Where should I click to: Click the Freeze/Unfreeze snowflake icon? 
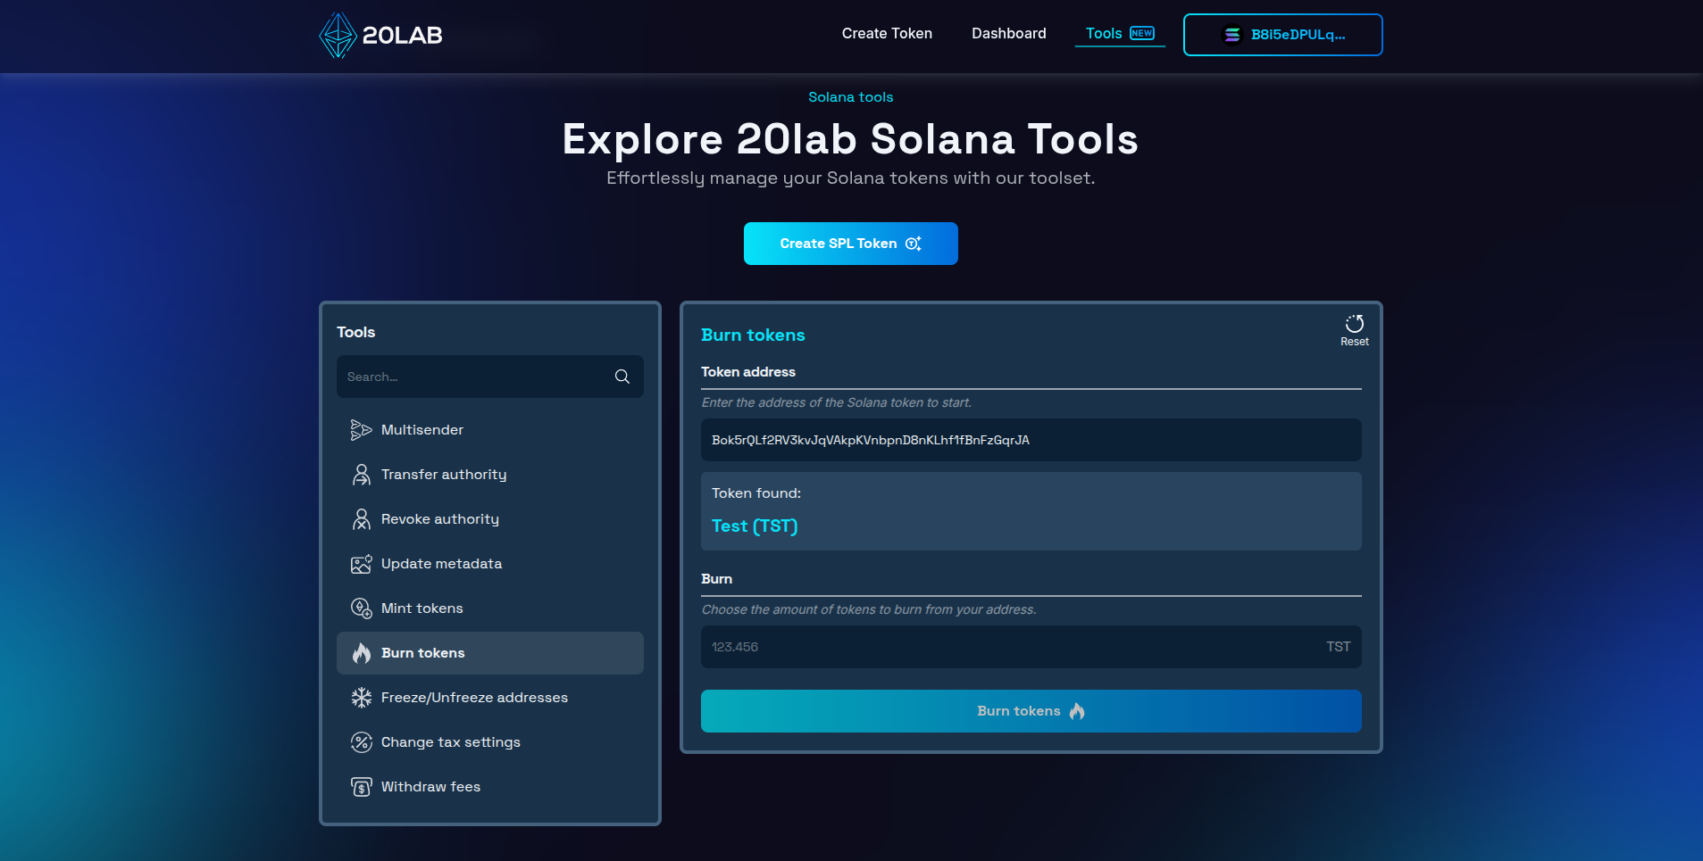tap(361, 698)
